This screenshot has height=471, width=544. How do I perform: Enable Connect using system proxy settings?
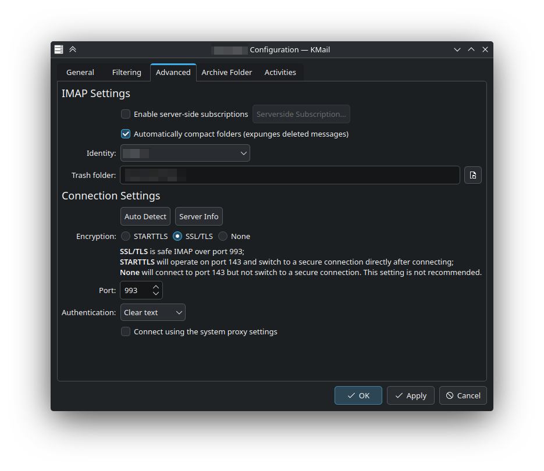[x=126, y=331]
